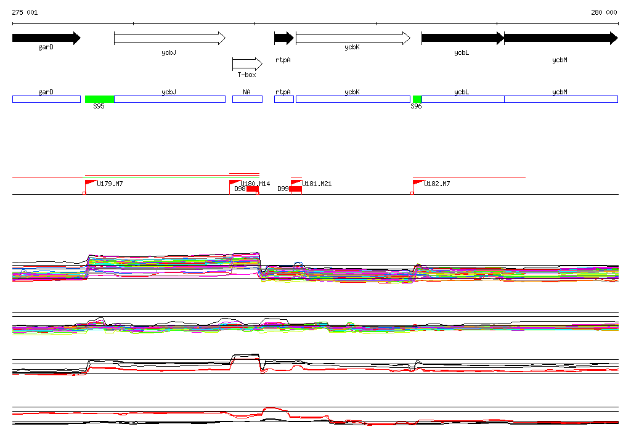Click the D99 label text
Image resolution: width=631 pixels, height=440 pixels.
pyautogui.click(x=283, y=189)
